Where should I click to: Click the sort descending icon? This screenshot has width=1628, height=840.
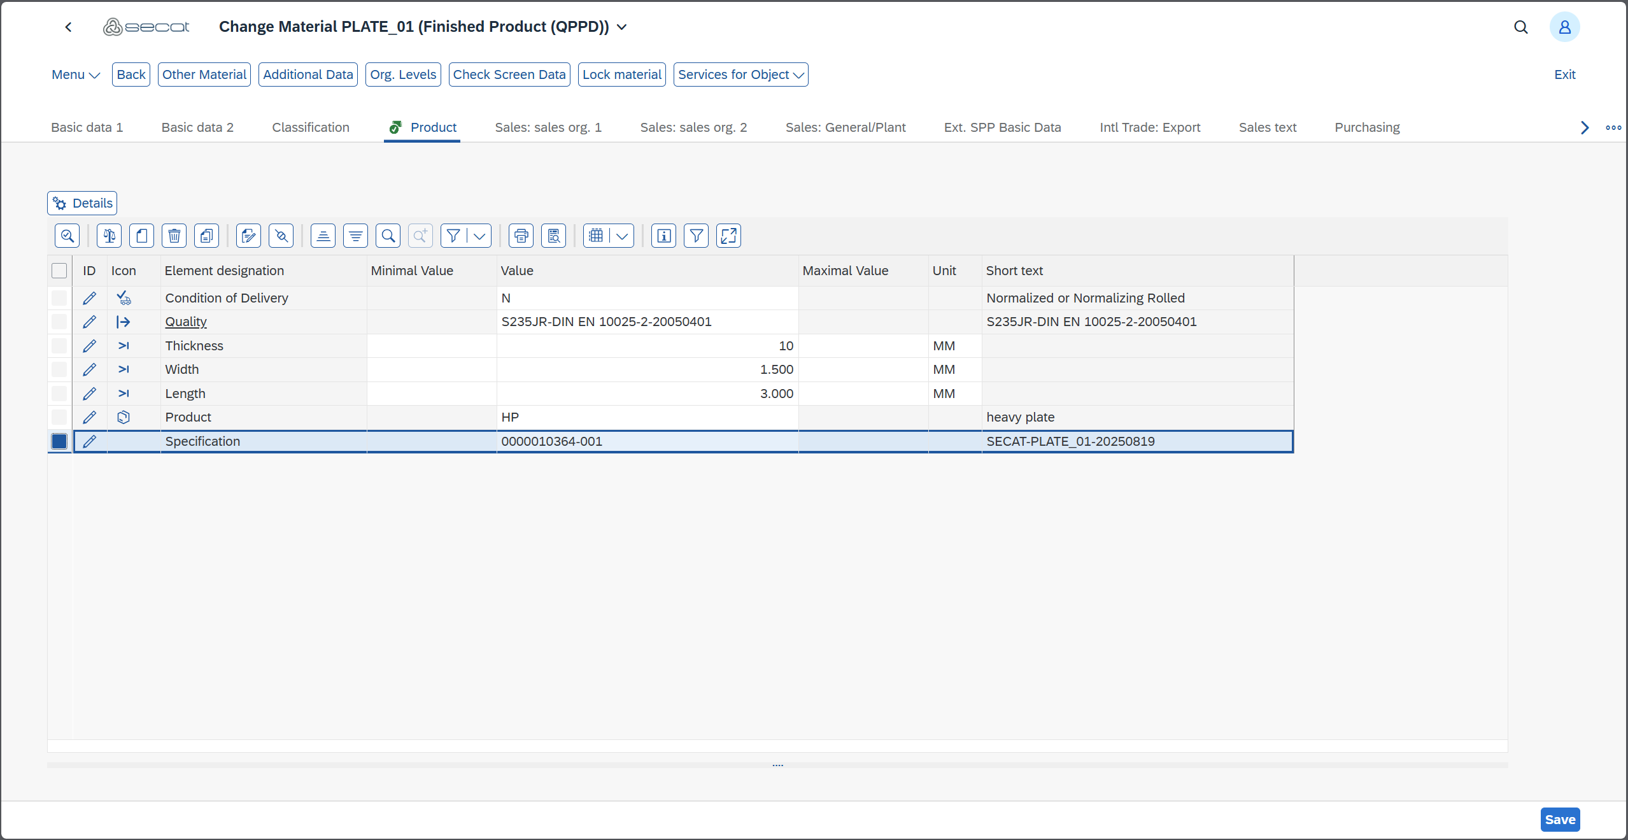355,236
